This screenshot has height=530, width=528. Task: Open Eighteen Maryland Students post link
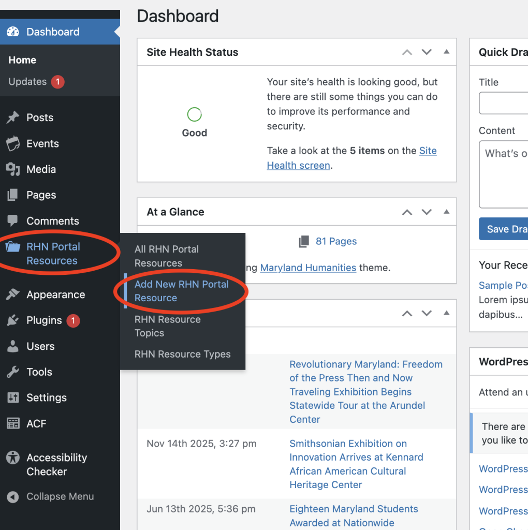click(x=354, y=516)
